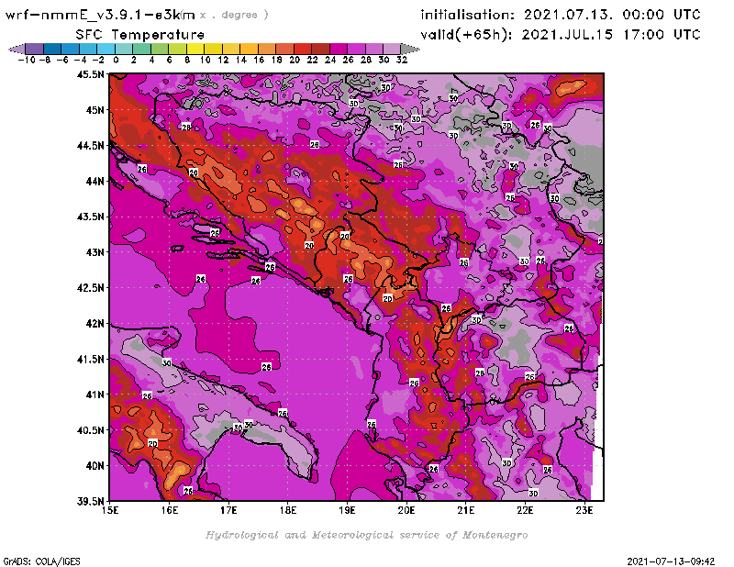Image resolution: width=734 pixels, height=567 pixels.
Task: Click the '41.5N' latitude label
Action: [90, 359]
